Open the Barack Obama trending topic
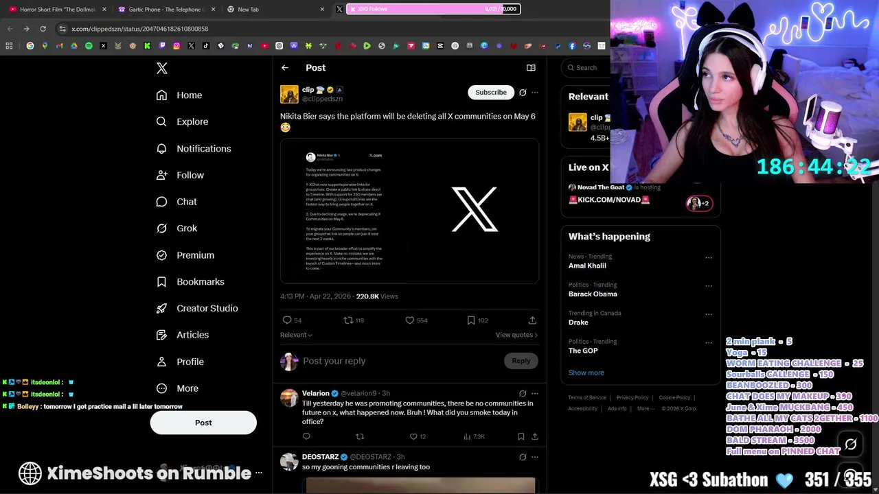 coord(593,294)
